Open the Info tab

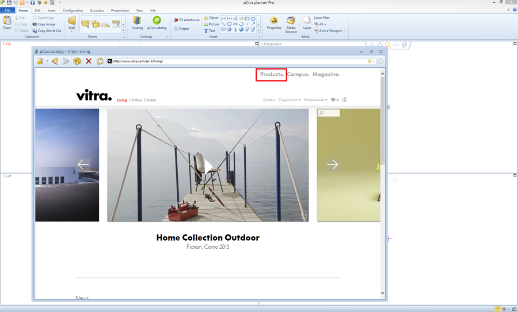[153, 10]
